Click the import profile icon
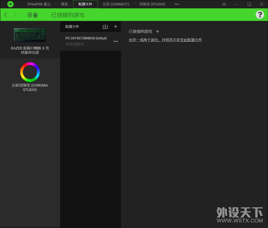The image size is (268, 228). tap(105, 26)
